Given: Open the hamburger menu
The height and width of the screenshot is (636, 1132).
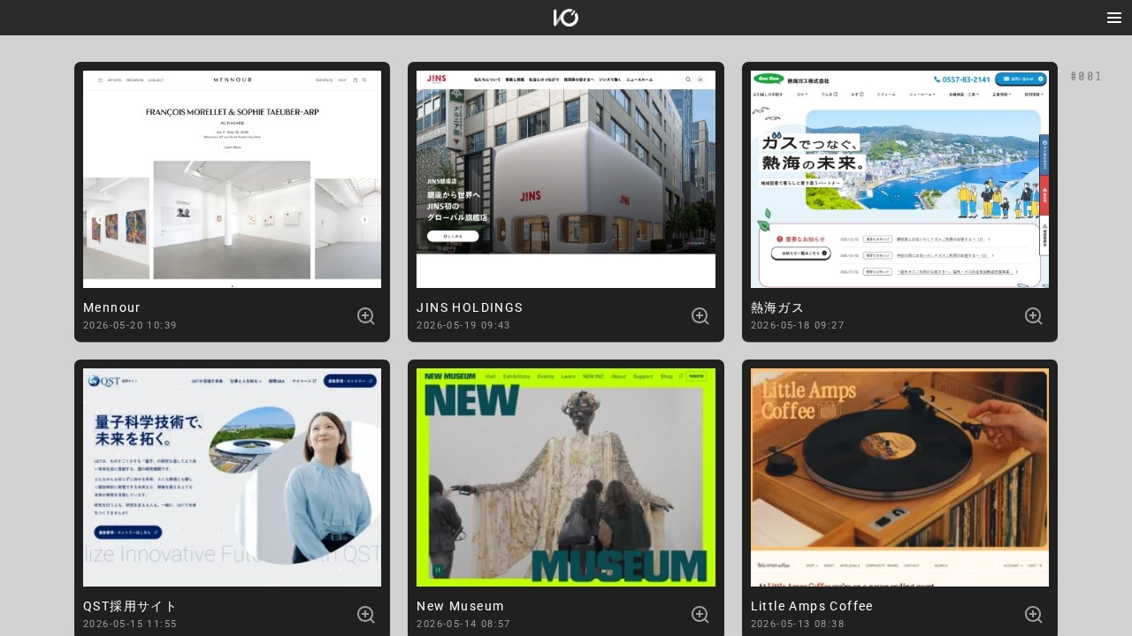Looking at the screenshot, I should pos(1114,18).
